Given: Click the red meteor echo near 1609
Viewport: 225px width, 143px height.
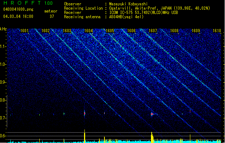Looking at the screenshot, I should (190, 111).
